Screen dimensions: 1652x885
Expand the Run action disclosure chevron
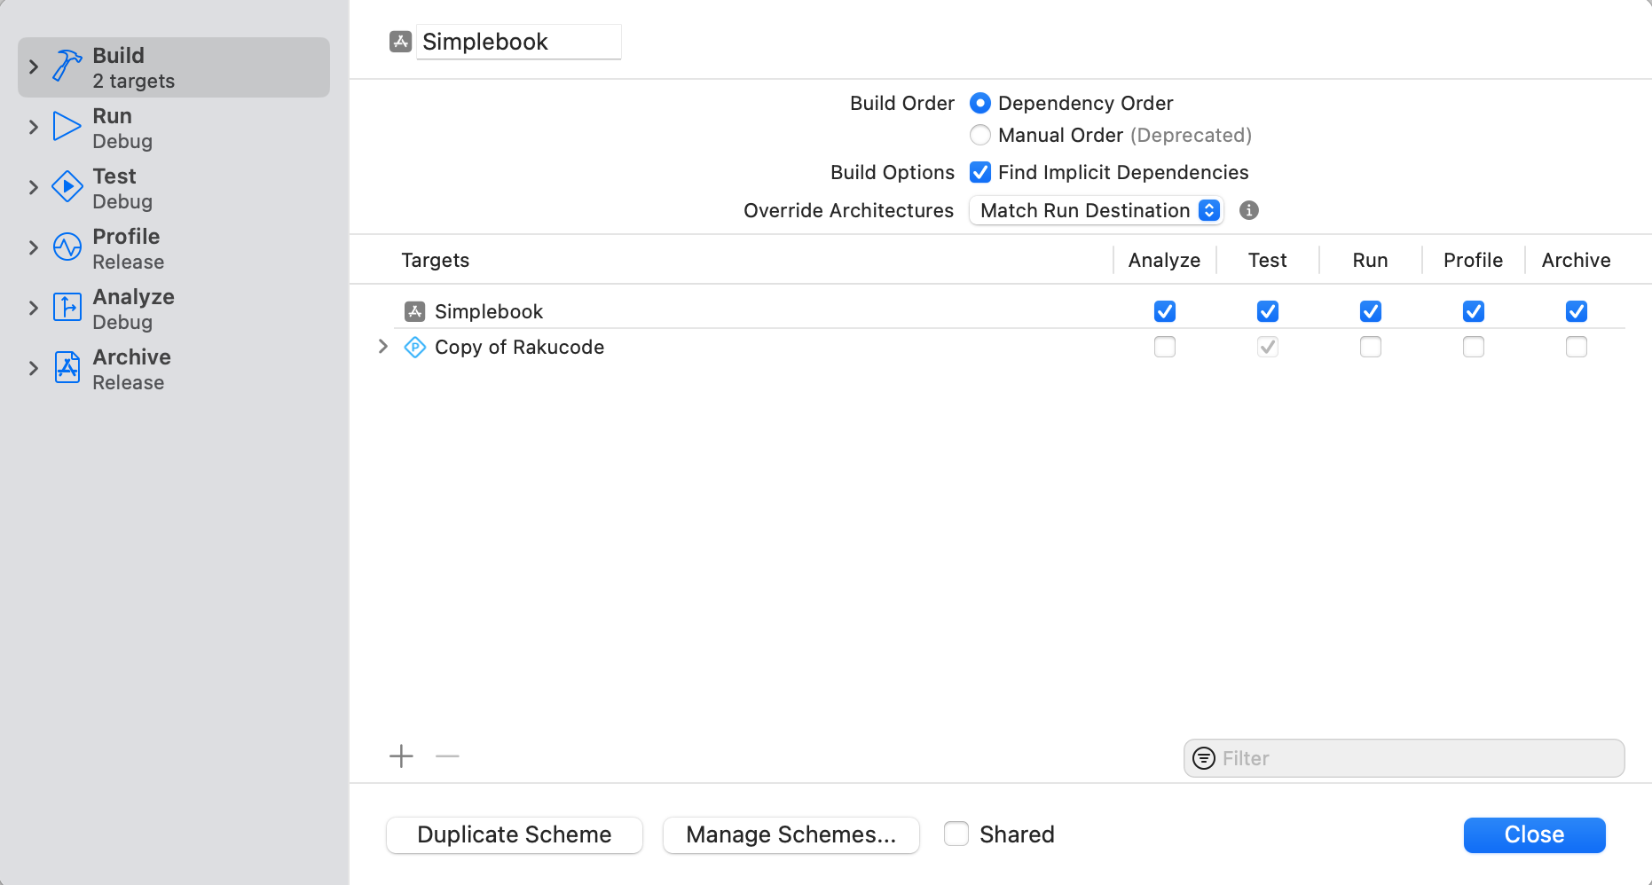[x=34, y=127]
